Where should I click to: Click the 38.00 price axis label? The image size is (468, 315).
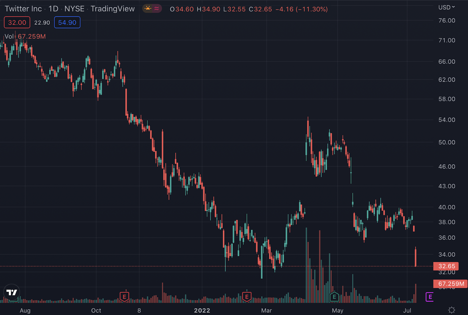(447, 222)
